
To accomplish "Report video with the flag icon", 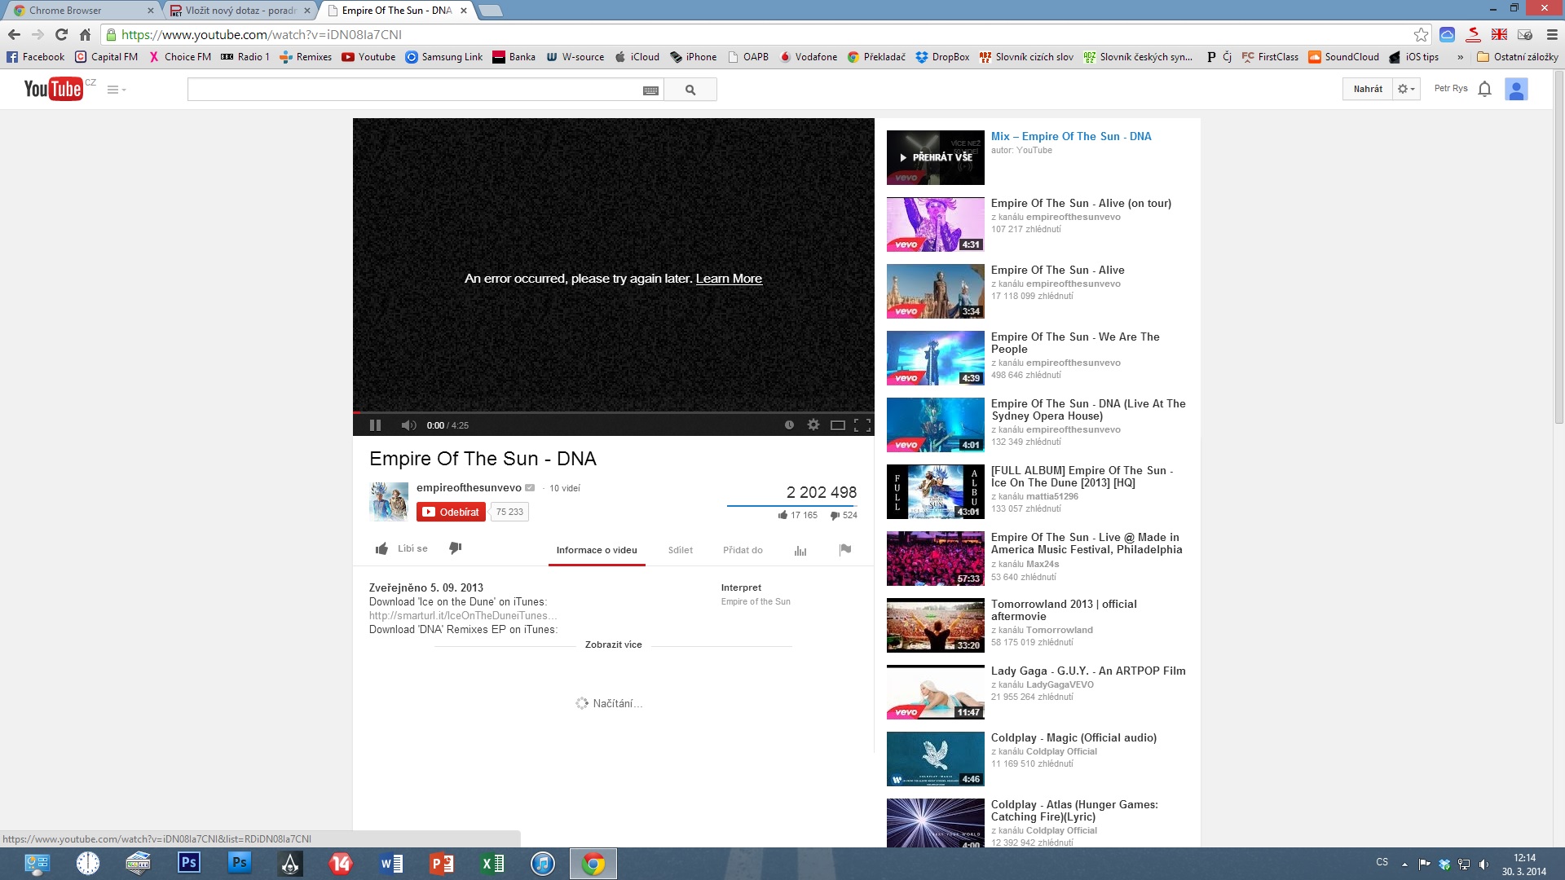I will (x=845, y=549).
